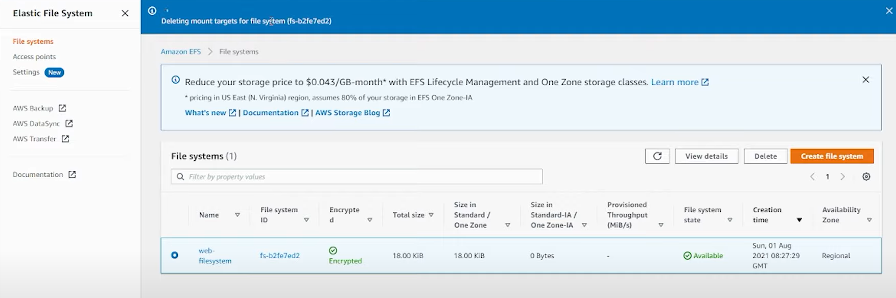
Task: Open table preferences gear icon
Action: click(866, 177)
